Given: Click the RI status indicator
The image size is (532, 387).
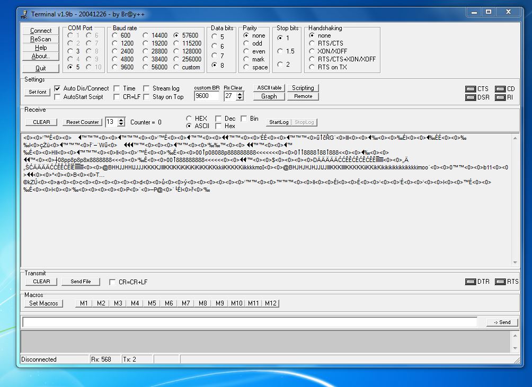Looking at the screenshot, I should click(x=500, y=97).
